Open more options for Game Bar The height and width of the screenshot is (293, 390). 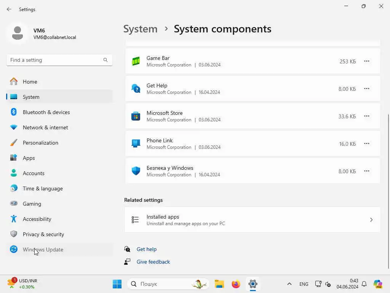click(367, 61)
